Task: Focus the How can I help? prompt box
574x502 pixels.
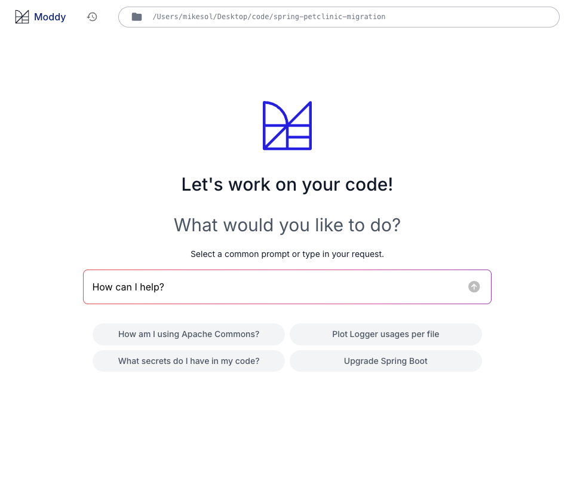Action: (287, 287)
